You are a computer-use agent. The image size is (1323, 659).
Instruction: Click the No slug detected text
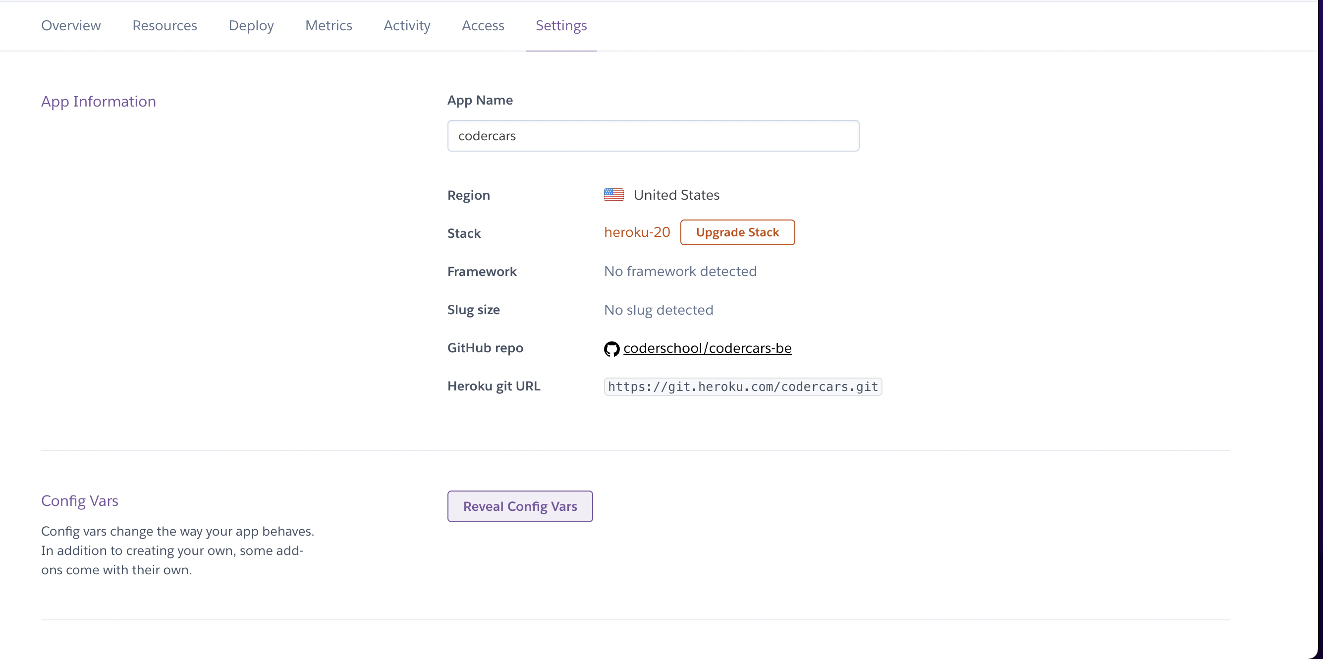[x=659, y=310]
